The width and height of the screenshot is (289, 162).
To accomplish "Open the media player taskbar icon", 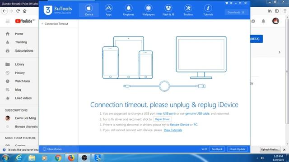I will point(45,158).
